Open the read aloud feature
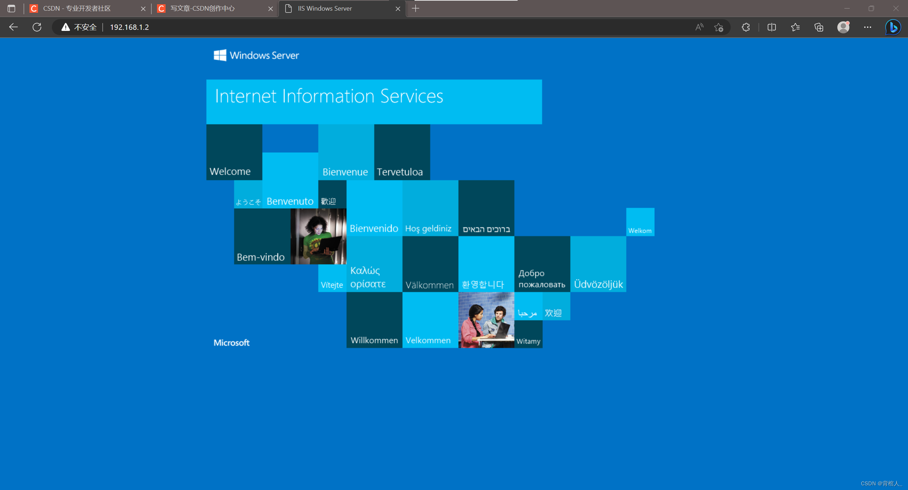This screenshot has height=490, width=908. tap(699, 27)
